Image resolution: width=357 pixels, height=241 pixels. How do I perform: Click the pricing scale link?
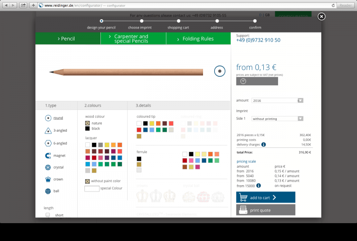click(x=246, y=161)
